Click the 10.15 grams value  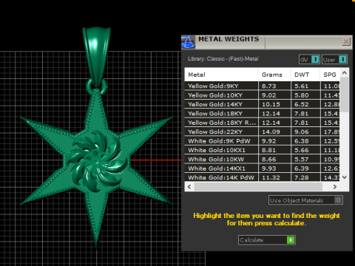pos(271,104)
